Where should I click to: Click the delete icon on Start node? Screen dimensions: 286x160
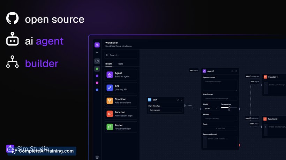[x=181, y=100]
